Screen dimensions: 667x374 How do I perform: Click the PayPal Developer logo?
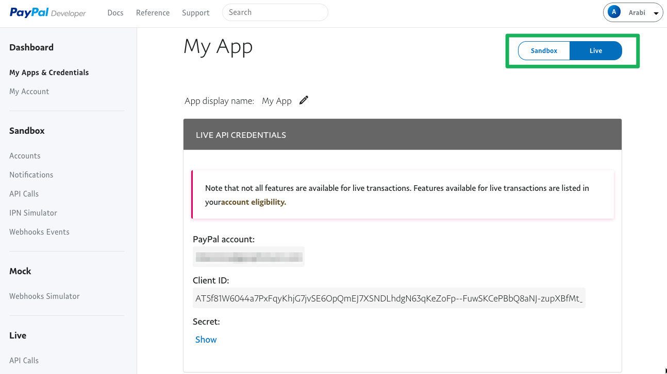pos(48,13)
